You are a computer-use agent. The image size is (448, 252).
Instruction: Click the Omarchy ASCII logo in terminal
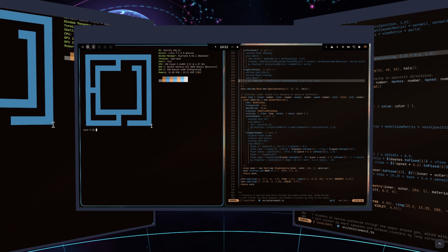coord(118,90)
